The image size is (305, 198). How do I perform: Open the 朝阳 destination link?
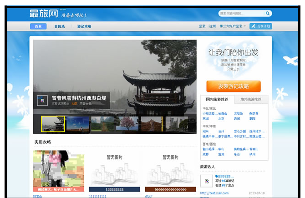point(252,118)
